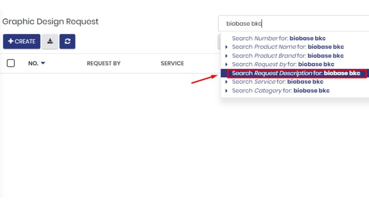
Task: Expand the Service search option arrow
Action: pos(226,82)
